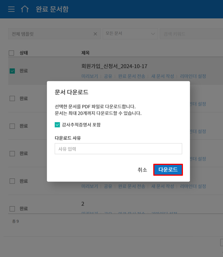Click 공유 link in first row
The width and height of the screenshot is (223, 257).
(108, 76)
